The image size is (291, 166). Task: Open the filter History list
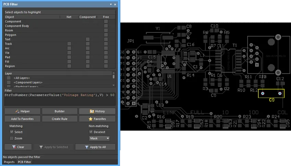coord(97,111)
